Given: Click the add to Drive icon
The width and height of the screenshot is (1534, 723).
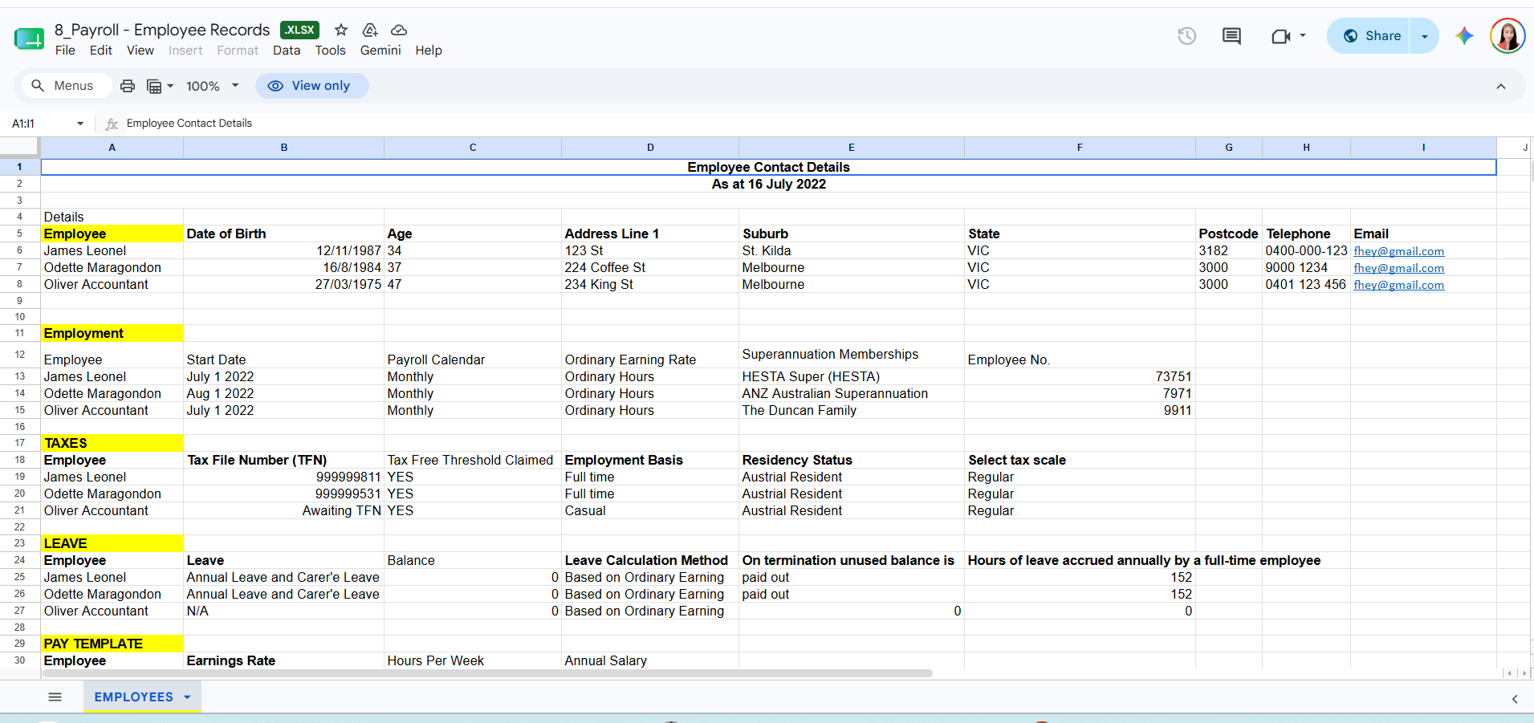Looking at the screenshot, I should tap(370, 30).
